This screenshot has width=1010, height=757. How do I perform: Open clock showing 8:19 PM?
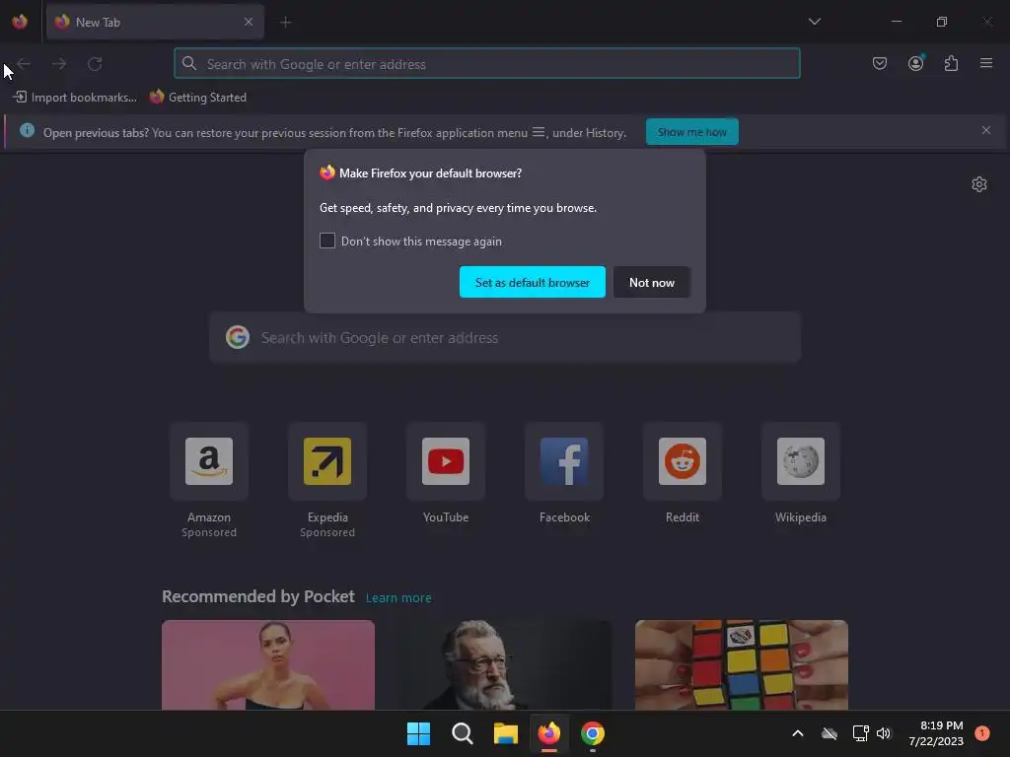click(936, 733)
